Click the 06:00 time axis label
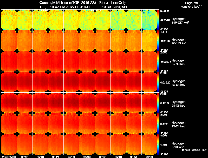The height and width of the screenshot is (158, 208). coord(149,157)
